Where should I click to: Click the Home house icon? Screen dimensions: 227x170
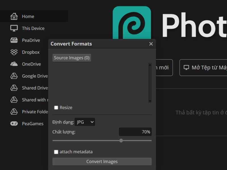click(14, 16)
